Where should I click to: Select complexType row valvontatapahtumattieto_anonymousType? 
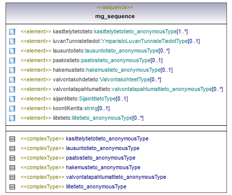(93, 177)
